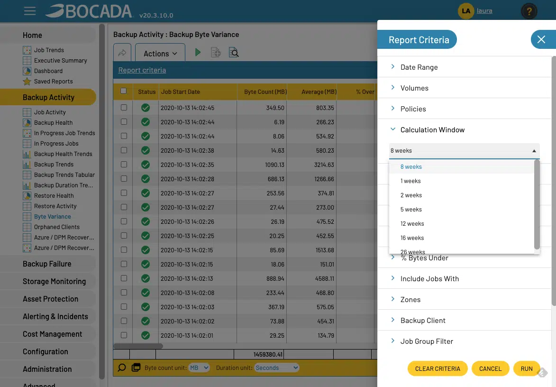Click the share arrow tab icon

(x=122, y=53)
